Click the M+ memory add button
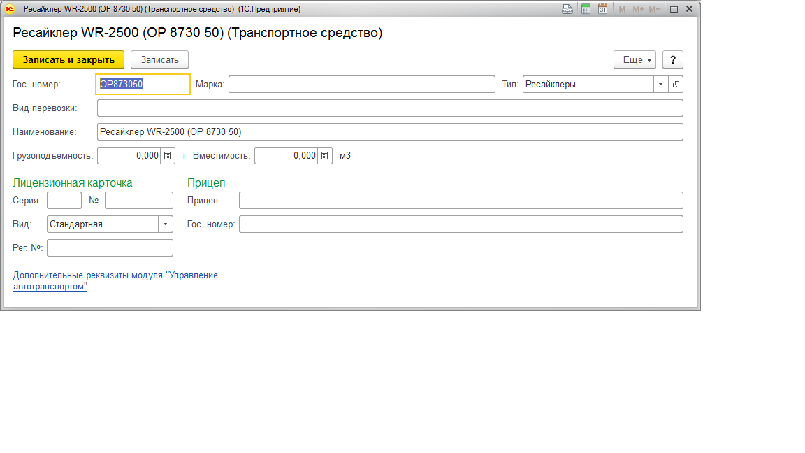The width and height of the screenshot is (805, 453). [638, 9]
